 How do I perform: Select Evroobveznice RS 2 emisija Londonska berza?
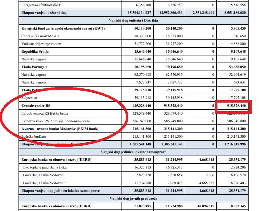click(x=56, y=121)
